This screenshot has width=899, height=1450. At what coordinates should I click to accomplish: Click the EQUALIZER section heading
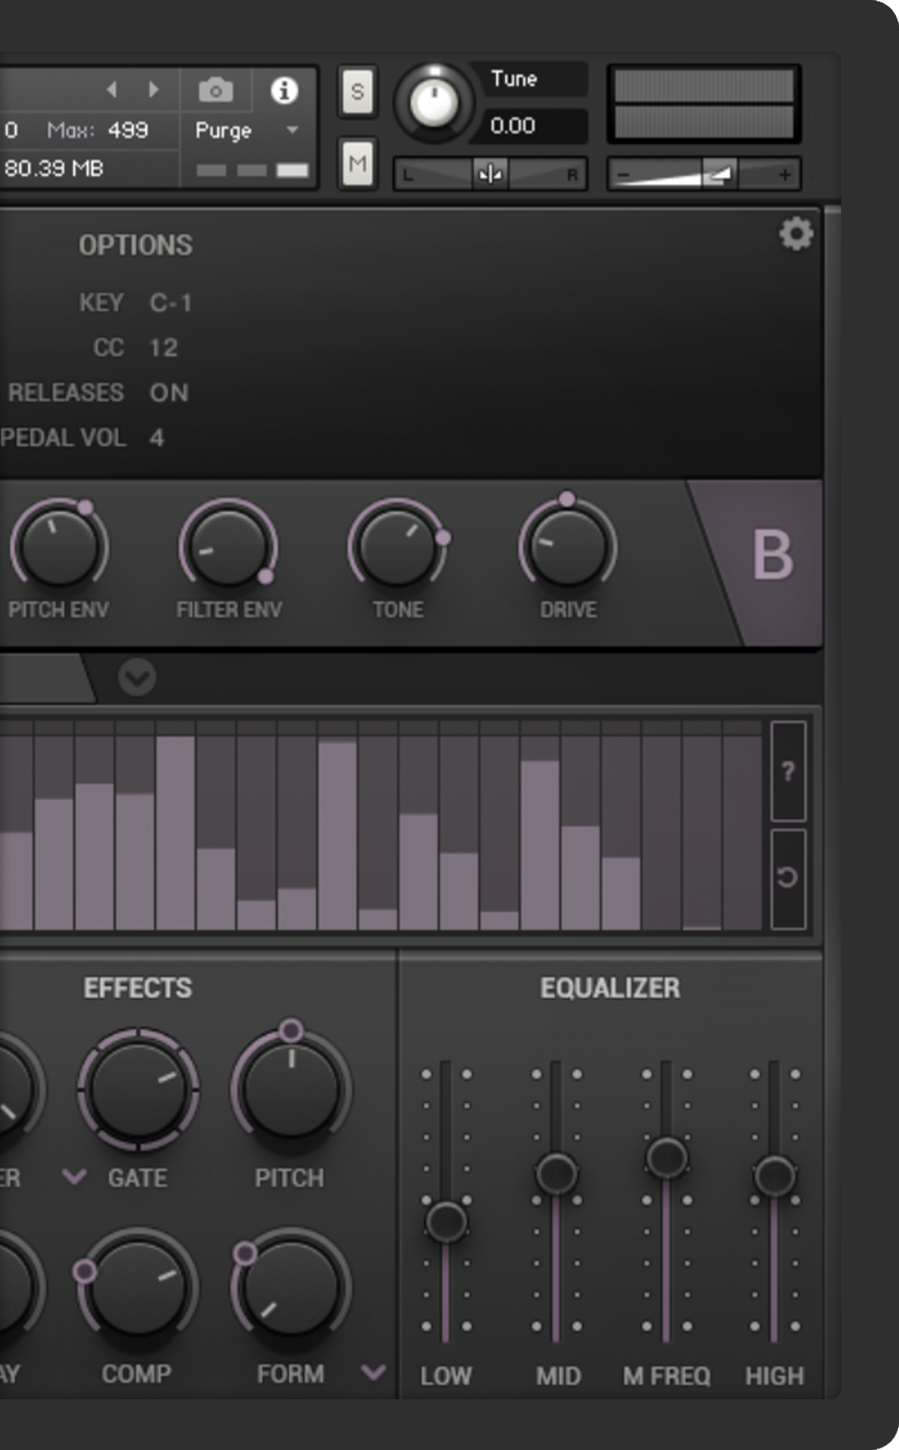610,988
